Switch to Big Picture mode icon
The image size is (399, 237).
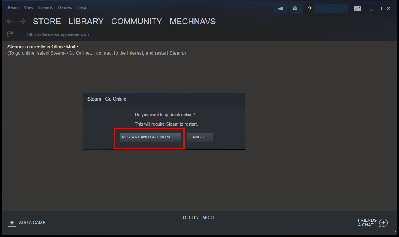pos(357,9)
